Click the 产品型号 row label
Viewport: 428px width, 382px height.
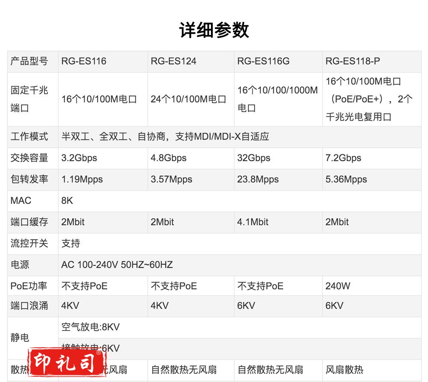29,62
